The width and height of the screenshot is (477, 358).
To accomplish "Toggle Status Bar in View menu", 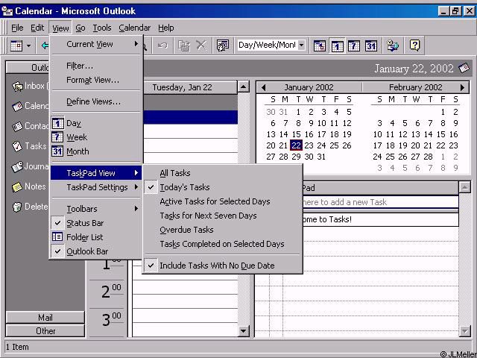I will tap(96, 223).
